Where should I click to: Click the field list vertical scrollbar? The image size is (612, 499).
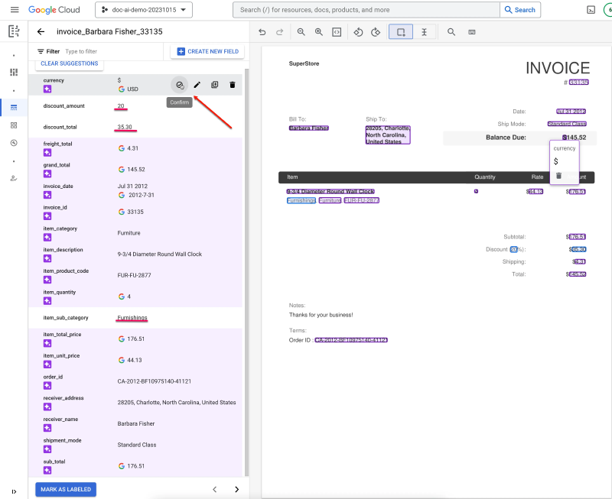tap(246, 272)
